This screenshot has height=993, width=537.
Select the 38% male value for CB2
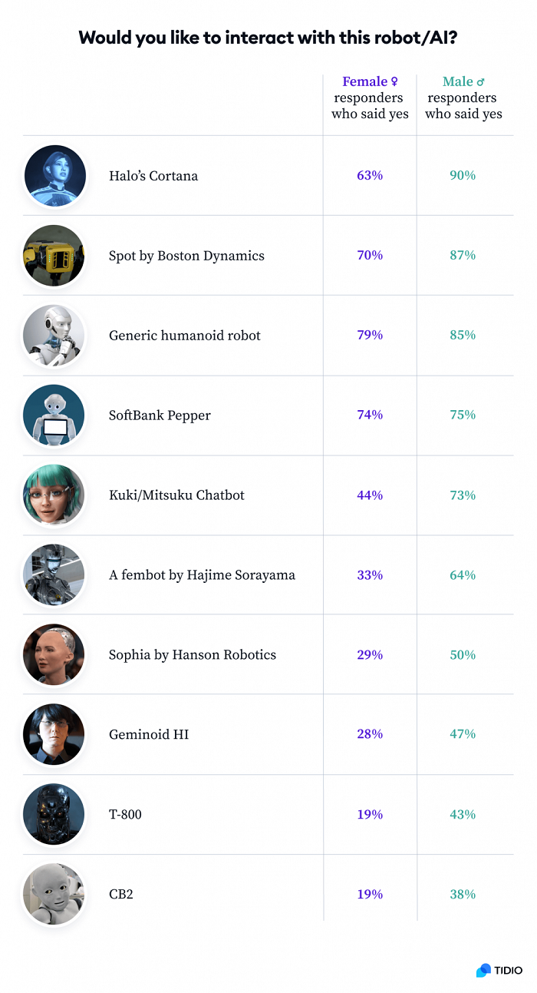(463, 895)
